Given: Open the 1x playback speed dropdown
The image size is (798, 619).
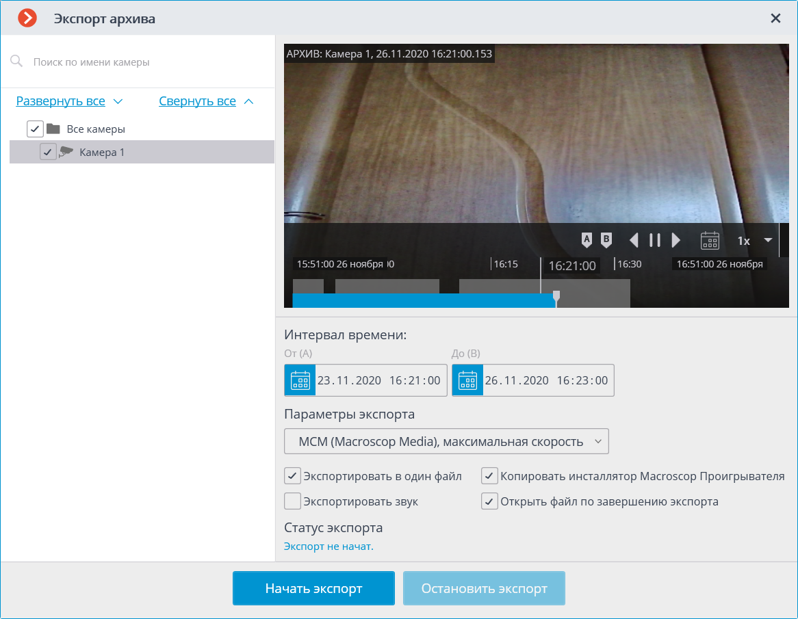Looking at the screenshot, I should [756, 241].
